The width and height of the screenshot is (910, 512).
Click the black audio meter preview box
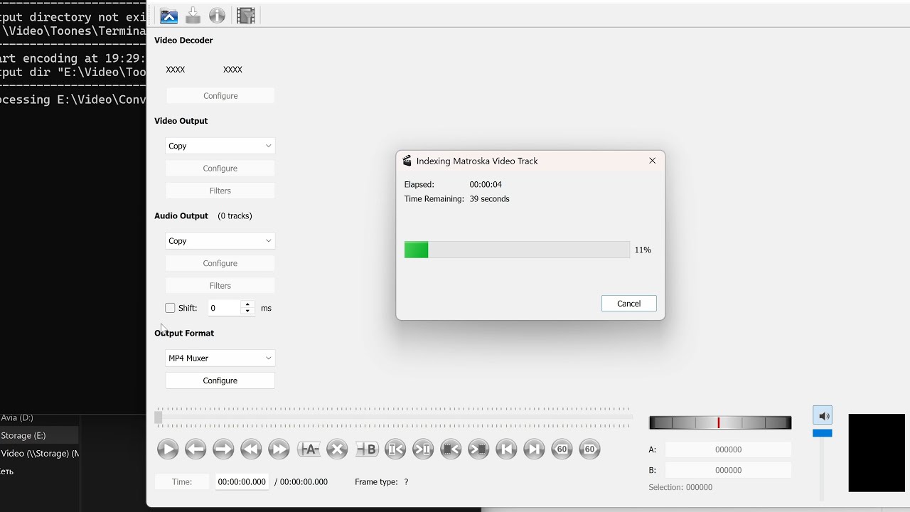point(877,453)
